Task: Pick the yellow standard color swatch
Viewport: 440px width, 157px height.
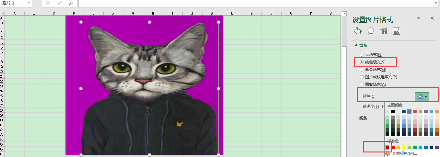Action: pos(404,147)
